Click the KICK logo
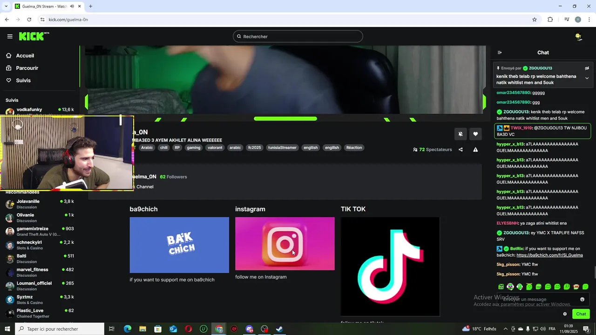Image resolution: width=596 pixels, height=335 pixels. point(34,36)
